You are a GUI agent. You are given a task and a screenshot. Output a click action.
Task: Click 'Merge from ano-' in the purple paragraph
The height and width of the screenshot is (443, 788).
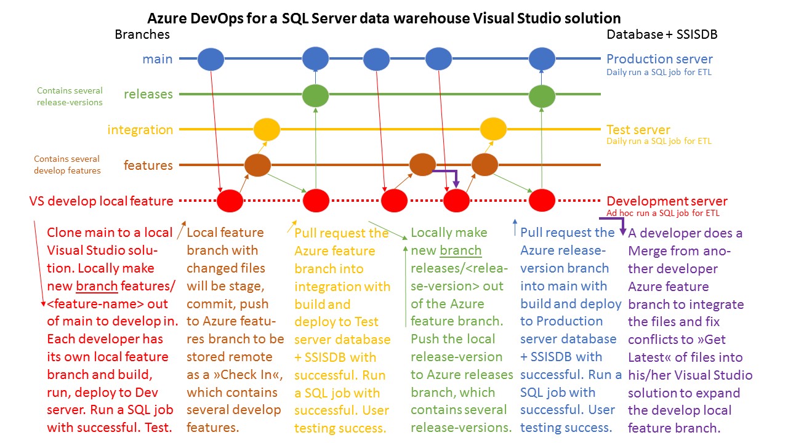679,252
